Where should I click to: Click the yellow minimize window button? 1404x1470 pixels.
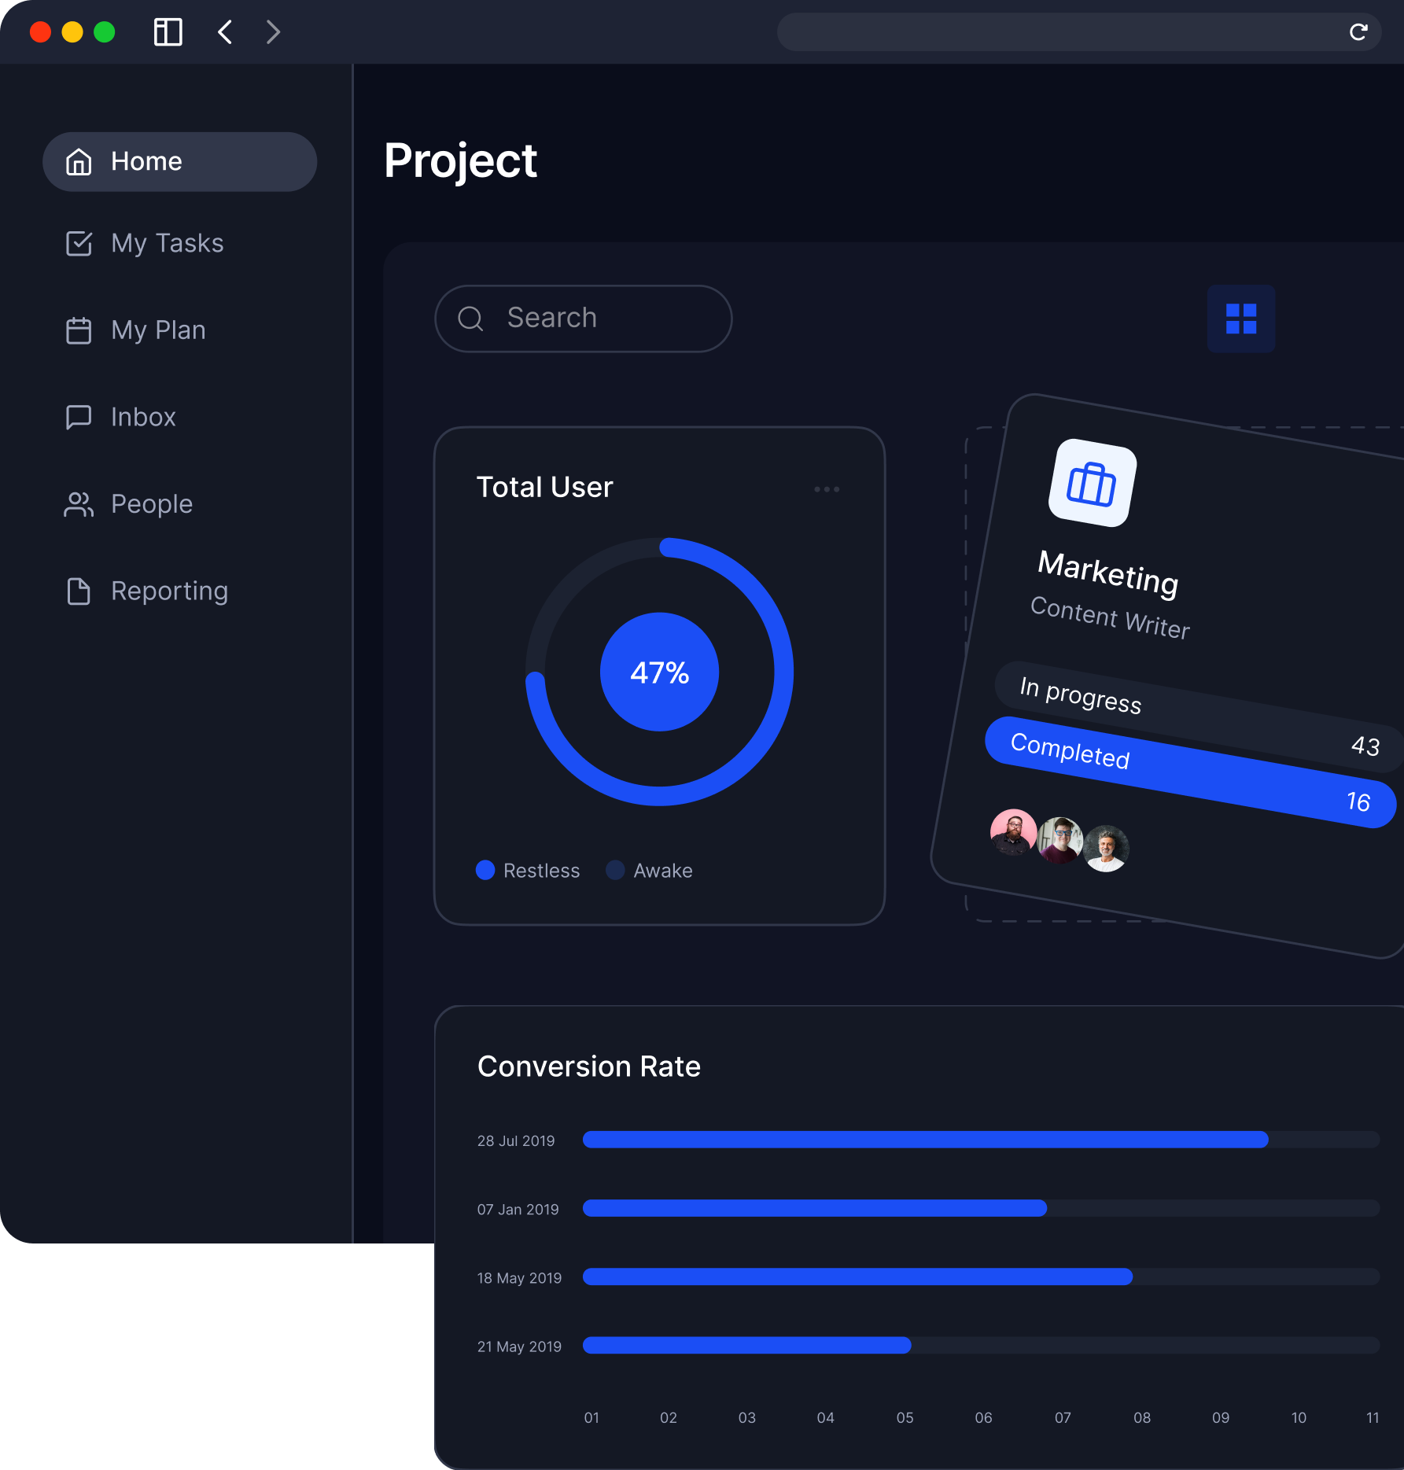tap(72, 32)
